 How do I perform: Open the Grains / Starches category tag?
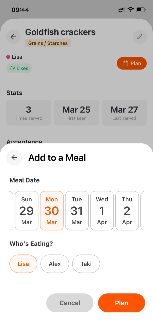[48, 43]
